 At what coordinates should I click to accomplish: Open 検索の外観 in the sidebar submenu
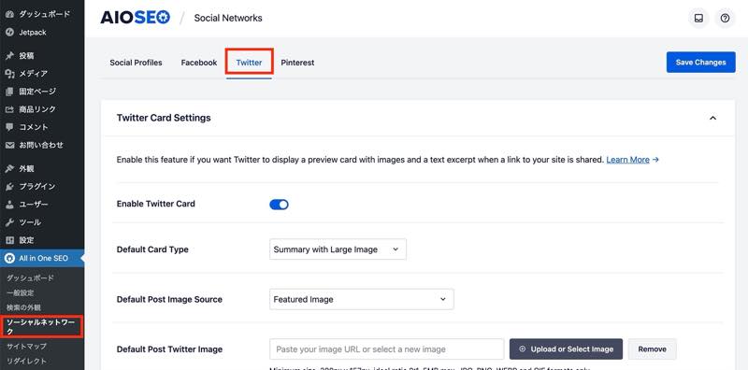pyautogui.click(x=23, y=307)
